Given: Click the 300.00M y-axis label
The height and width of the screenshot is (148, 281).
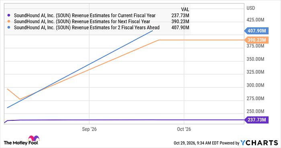Looking at the screenshot, I should [255, 85].
